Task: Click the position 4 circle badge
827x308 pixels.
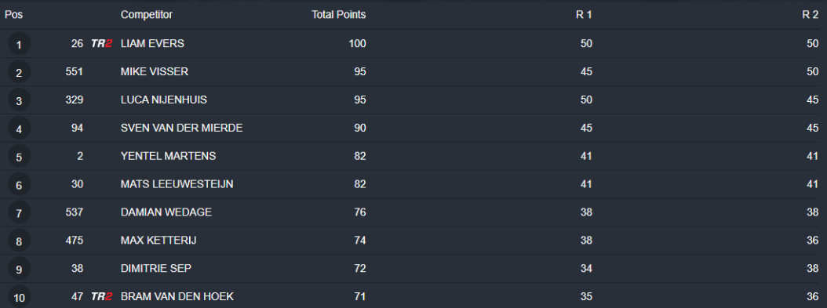Action: coord(19,129)
